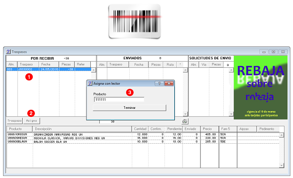Image resolution: width=293 pixels, height=178 pixels.
Task: Select transfer row J0030002 in Por Recibir
Action: click(49, 69)
